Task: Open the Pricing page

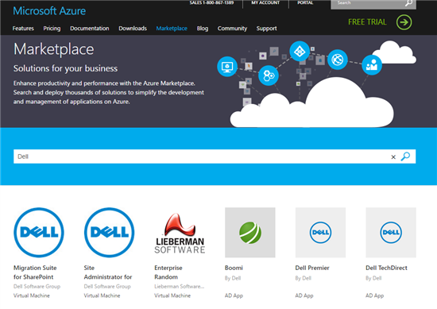Action: [52, 29]
